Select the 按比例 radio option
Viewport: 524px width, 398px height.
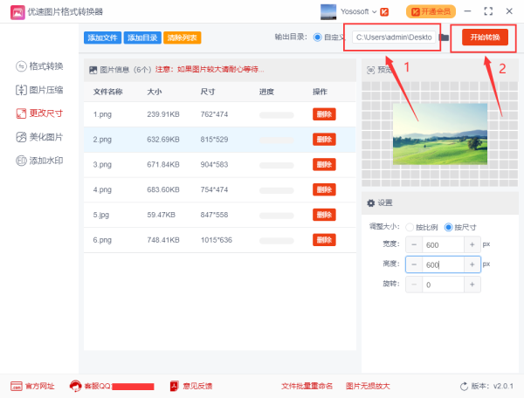click(410, 227)
